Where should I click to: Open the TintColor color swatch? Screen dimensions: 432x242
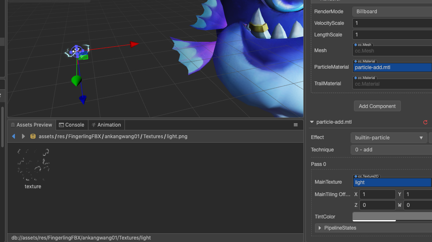[x=392, y=216]
